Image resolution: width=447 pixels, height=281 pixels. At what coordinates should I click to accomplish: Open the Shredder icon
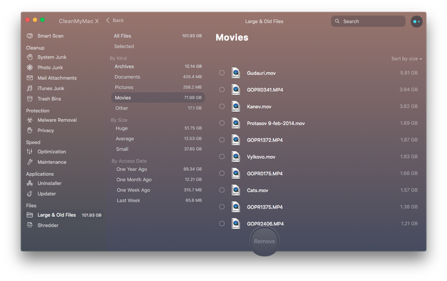(x=30, y=225)
